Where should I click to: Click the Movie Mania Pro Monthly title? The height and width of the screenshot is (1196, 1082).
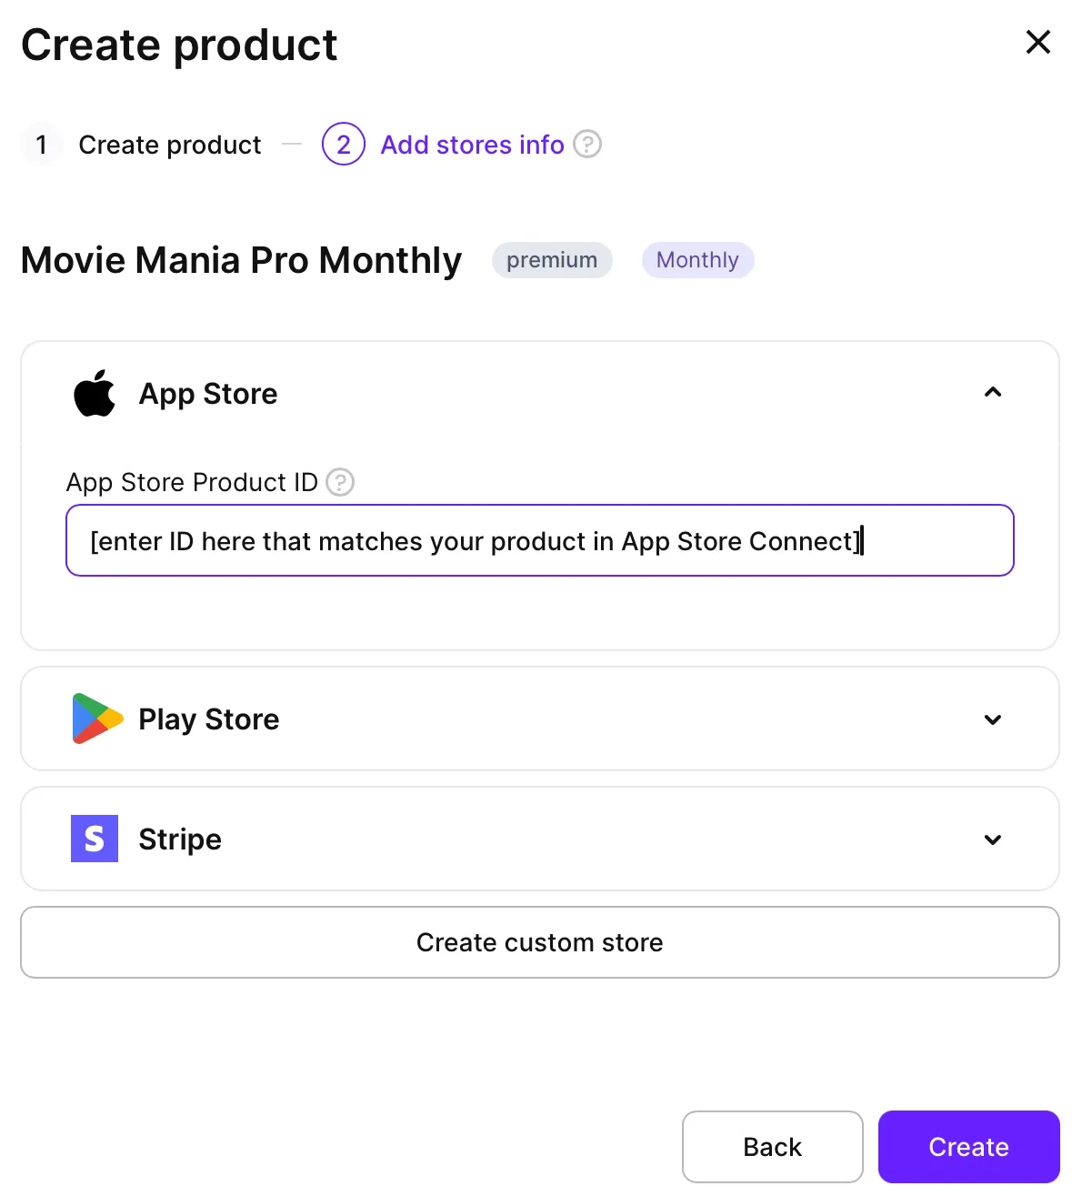pos(242,260)
